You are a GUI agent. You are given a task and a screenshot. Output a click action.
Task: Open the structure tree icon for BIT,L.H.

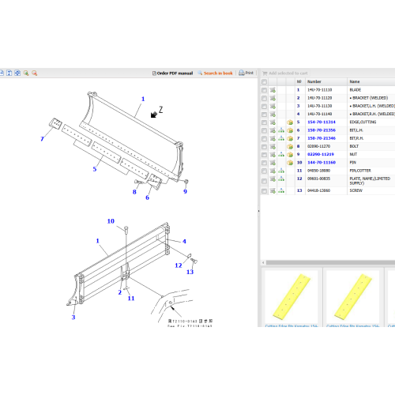click(x=281, y=130)
